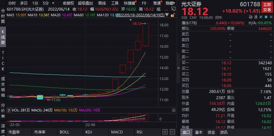274x136 pixels.
Task: Expand the indicator list with the chevron box
Action: point(173,132)
